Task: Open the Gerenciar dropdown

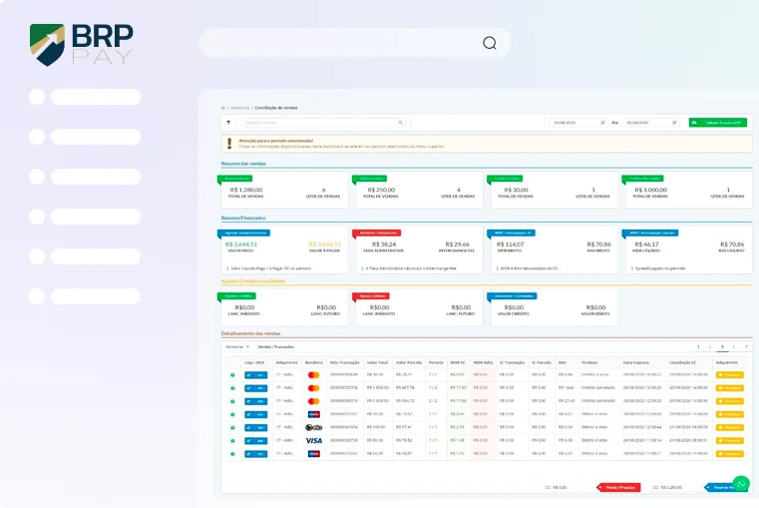Action: pos(236,346)
